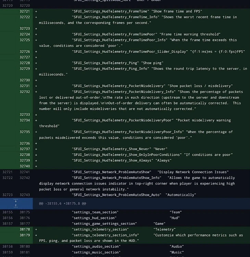Click the "Show ping" string

coord(152,63)
